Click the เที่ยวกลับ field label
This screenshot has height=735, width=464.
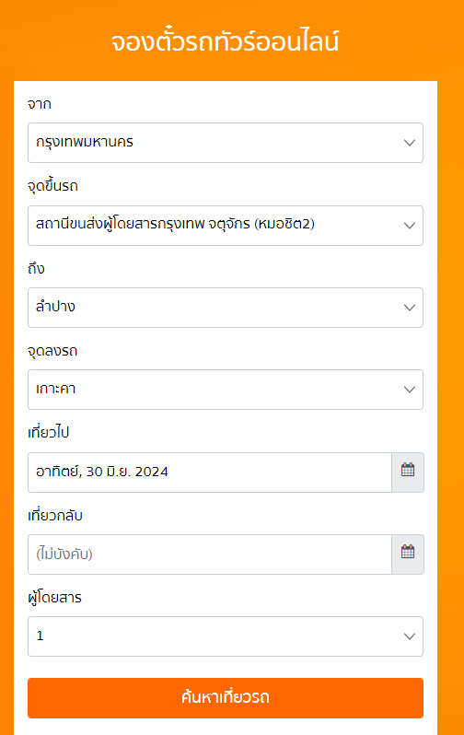pos(55,515)
